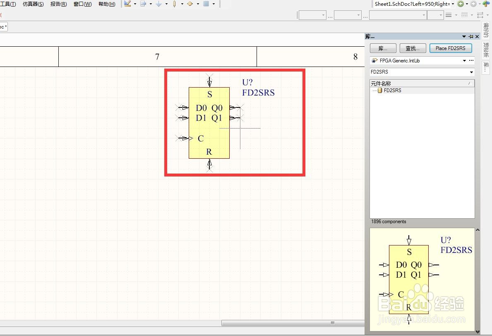Click the Sheet1.SchDoc address field
This screenshot has width=492, height=336.
point(412,4)
